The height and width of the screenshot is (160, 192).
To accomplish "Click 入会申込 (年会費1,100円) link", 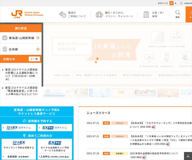I will [x=55, y=156].
